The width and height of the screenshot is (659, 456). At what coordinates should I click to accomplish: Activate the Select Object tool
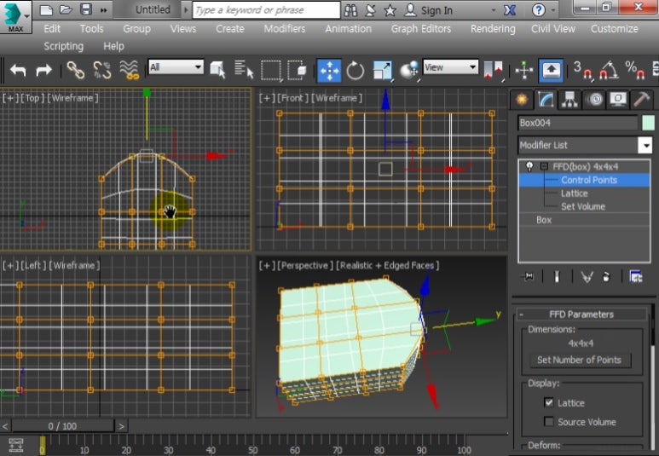(217, 70)
